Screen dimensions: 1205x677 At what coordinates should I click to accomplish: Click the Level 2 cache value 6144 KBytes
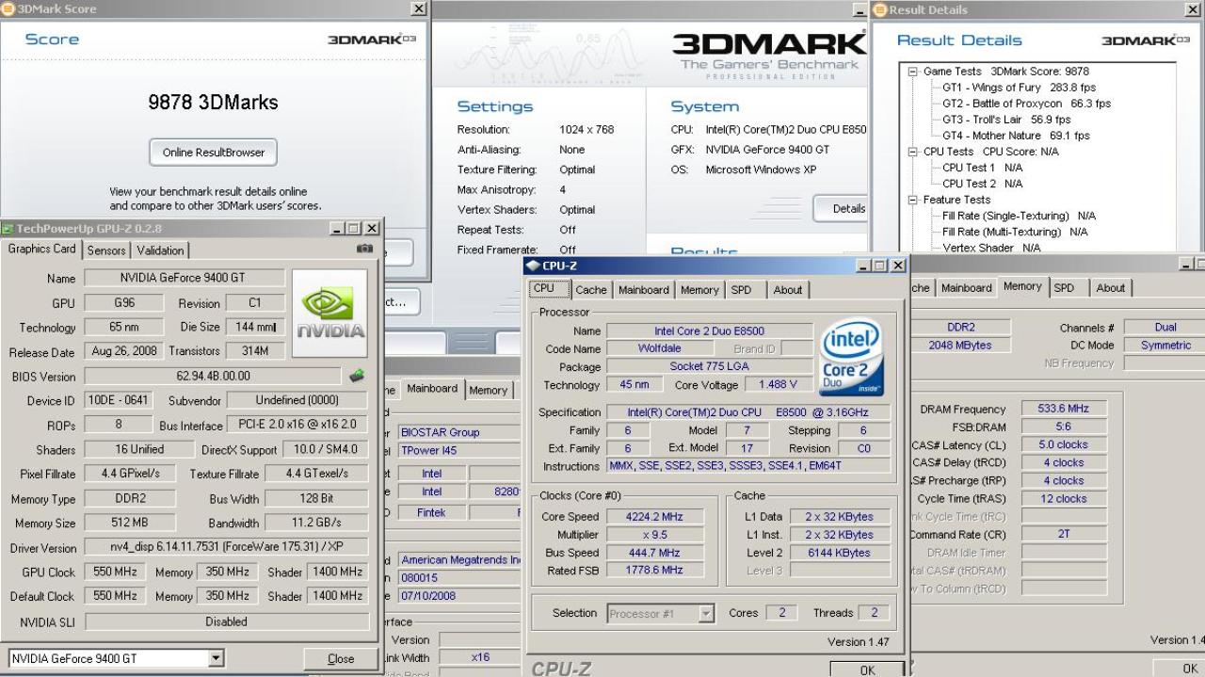tap(839, 553)
